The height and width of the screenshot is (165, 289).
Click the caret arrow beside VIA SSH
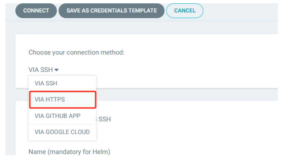[x=57, y=70]
